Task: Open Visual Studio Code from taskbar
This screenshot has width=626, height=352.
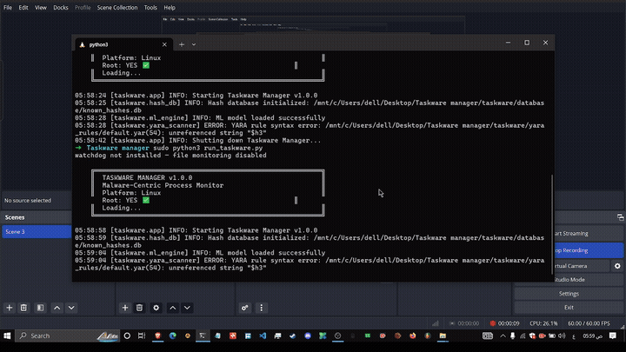Action: pos(263,335)
